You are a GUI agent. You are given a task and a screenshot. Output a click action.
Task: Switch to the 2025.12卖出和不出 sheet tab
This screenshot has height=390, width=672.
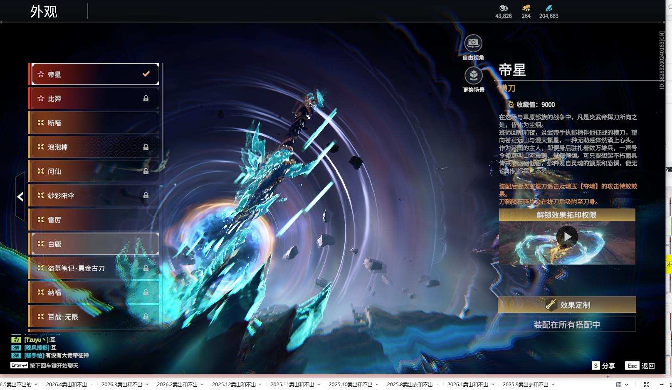pos(234,385)
